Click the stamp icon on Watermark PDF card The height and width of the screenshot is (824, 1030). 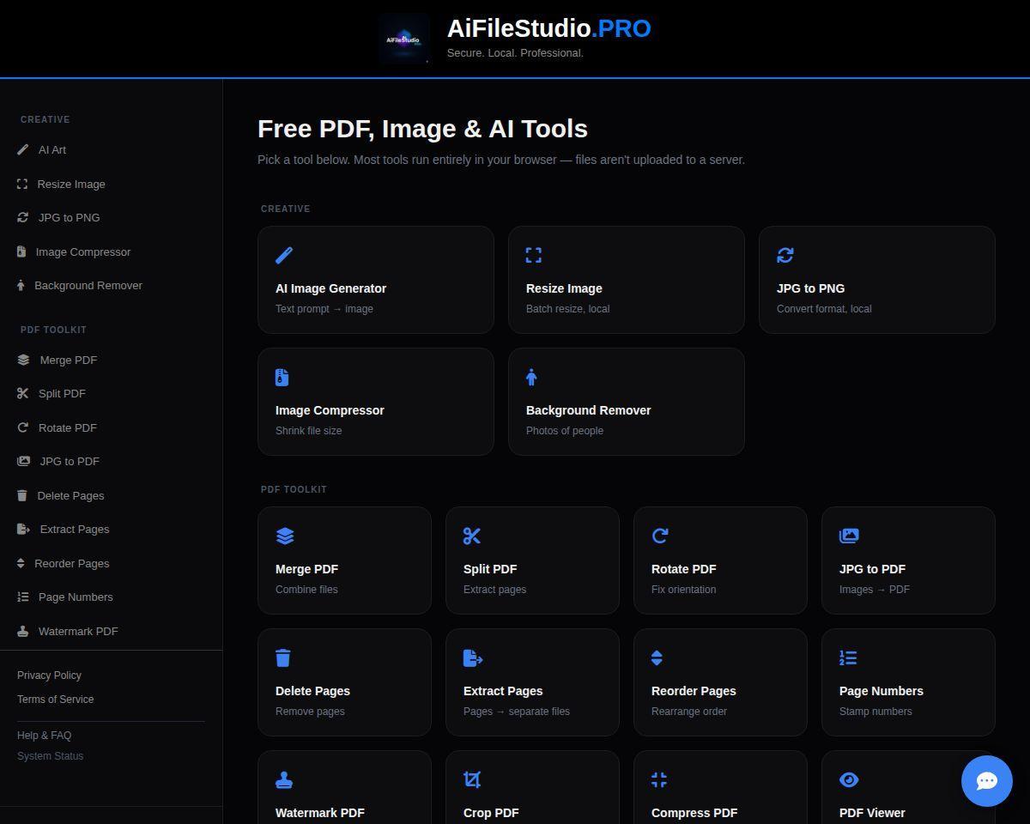[x=284, y=779]
